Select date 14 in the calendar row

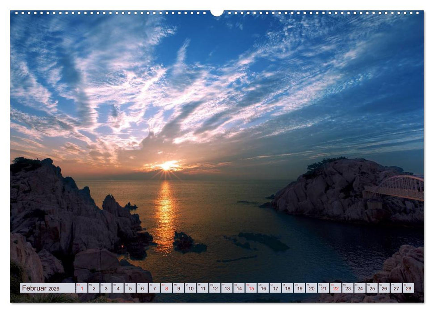point(239,288)
